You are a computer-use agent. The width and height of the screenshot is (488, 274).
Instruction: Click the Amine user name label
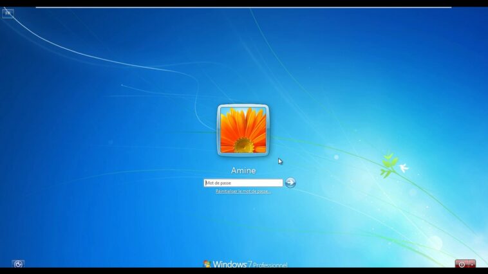[x=243, y=170]
